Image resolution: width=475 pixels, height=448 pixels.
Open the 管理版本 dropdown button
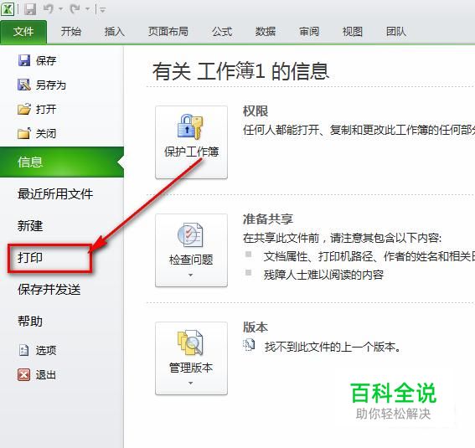point(191,358)
